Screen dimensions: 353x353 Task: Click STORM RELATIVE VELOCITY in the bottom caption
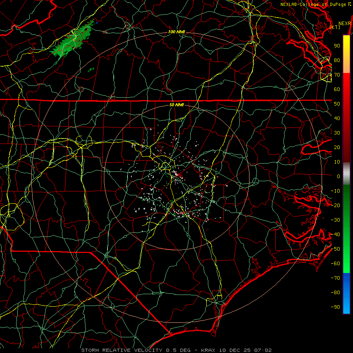coord(122,350)
